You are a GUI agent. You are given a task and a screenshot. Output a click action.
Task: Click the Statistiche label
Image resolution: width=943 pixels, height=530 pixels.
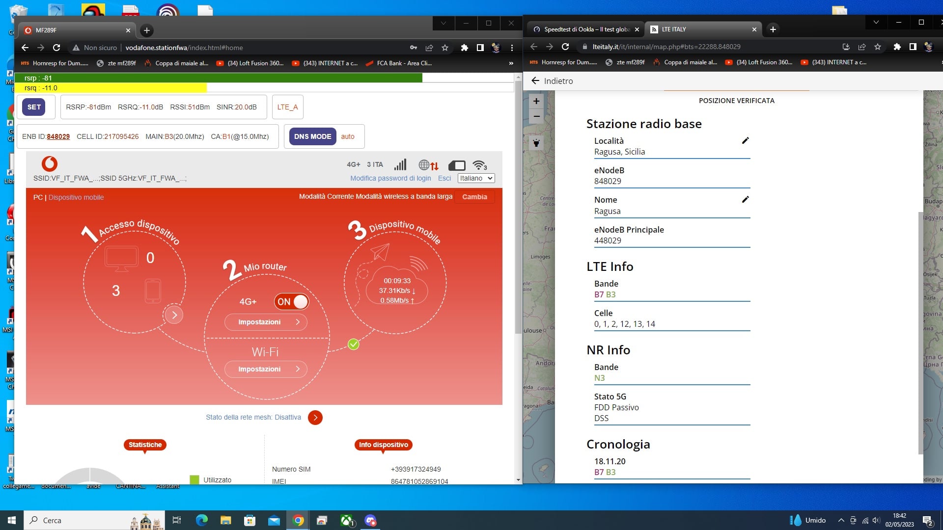tap(145, 445)
